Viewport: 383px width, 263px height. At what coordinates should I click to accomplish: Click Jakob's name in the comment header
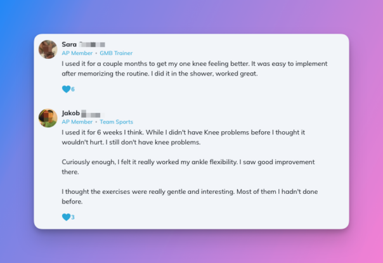(x=72, y=113)
